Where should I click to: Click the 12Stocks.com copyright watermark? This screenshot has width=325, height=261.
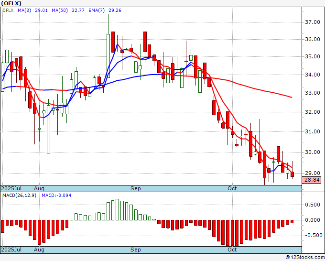[x=304, y=257]
